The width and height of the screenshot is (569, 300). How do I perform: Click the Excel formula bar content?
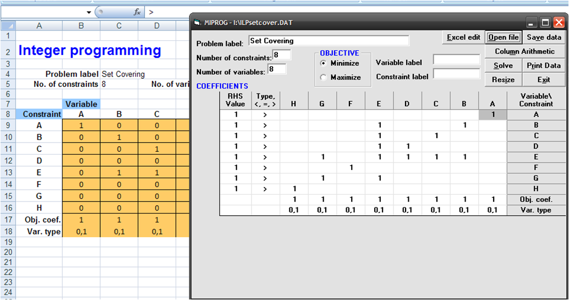coord(151,12)
